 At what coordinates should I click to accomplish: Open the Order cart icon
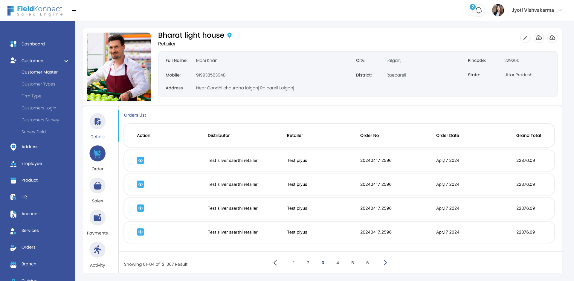pos(97,153)
